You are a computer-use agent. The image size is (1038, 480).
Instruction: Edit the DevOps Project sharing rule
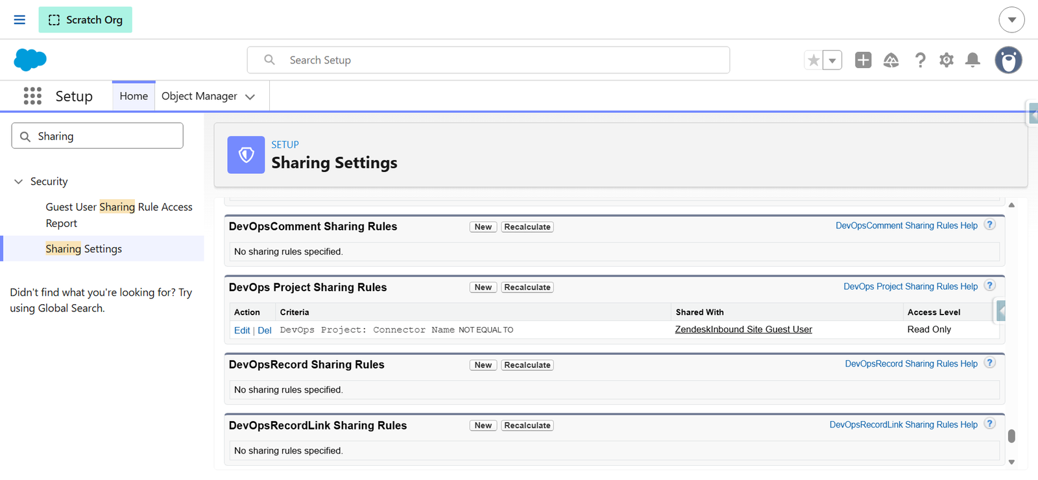pos(242,330)
